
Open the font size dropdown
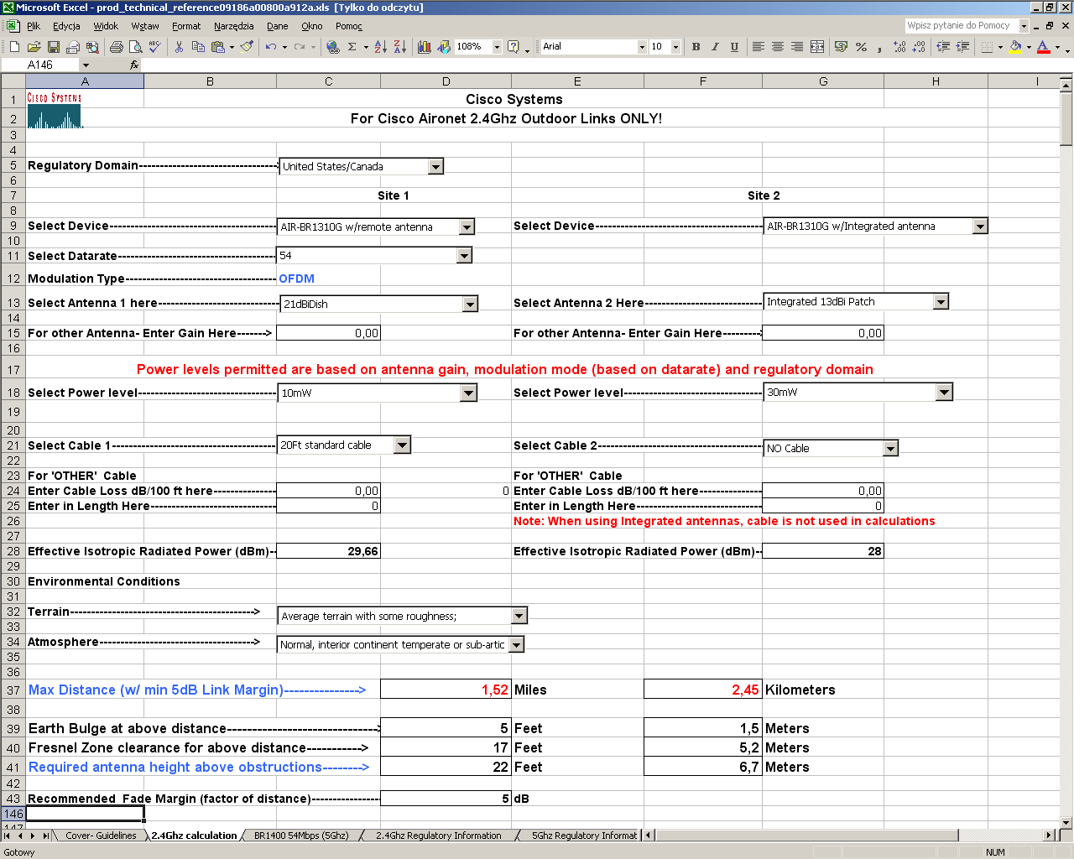(675, 47)
